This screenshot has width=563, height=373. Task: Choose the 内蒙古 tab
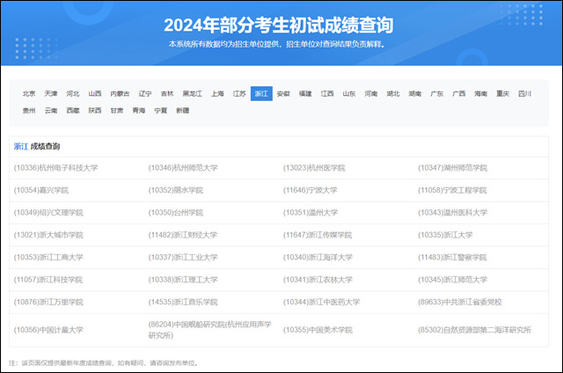(120, 94)
